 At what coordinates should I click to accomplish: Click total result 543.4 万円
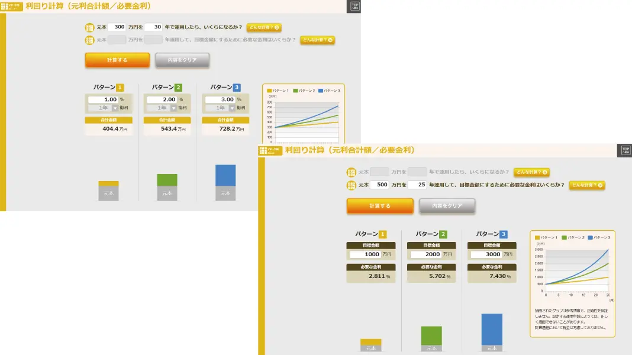167,129
